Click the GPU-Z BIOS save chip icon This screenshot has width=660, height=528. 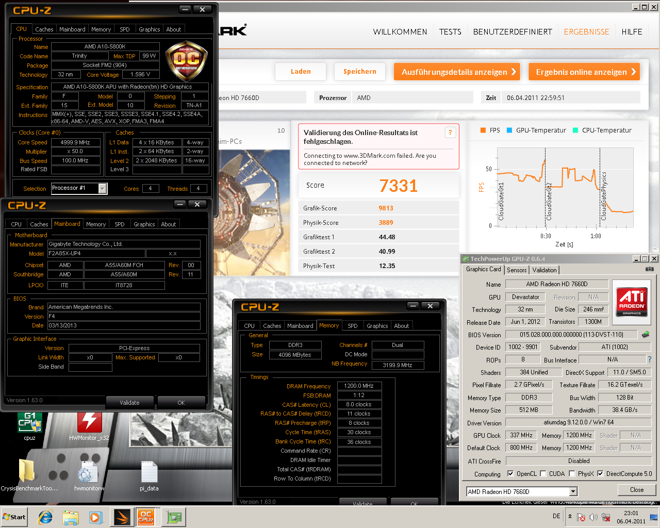tap(646, 335)
